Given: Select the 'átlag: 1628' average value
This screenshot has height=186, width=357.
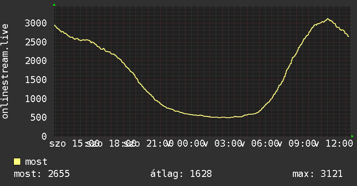Looking at the screenshot, I should pyautogui.click(x=181, y=174).
